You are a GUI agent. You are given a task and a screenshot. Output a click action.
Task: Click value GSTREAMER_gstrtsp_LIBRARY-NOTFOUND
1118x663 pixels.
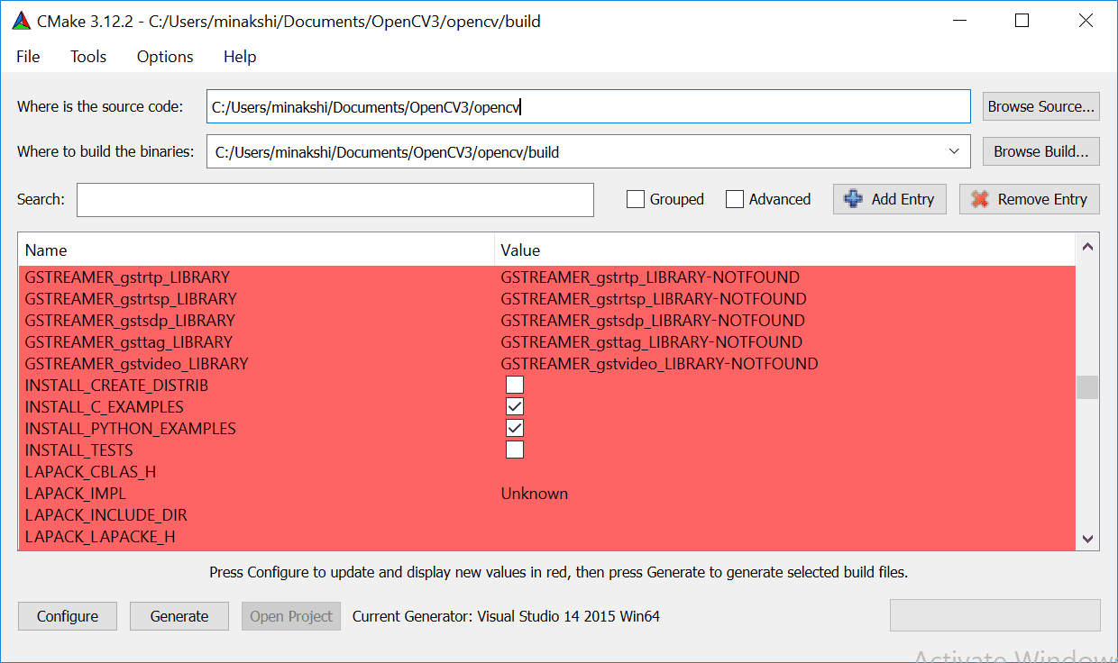(x=654, y=298)
